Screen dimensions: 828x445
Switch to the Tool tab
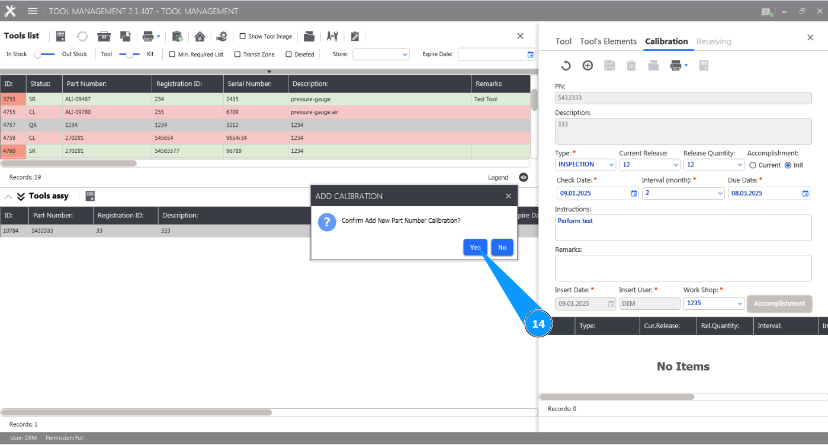pos(563,41)
